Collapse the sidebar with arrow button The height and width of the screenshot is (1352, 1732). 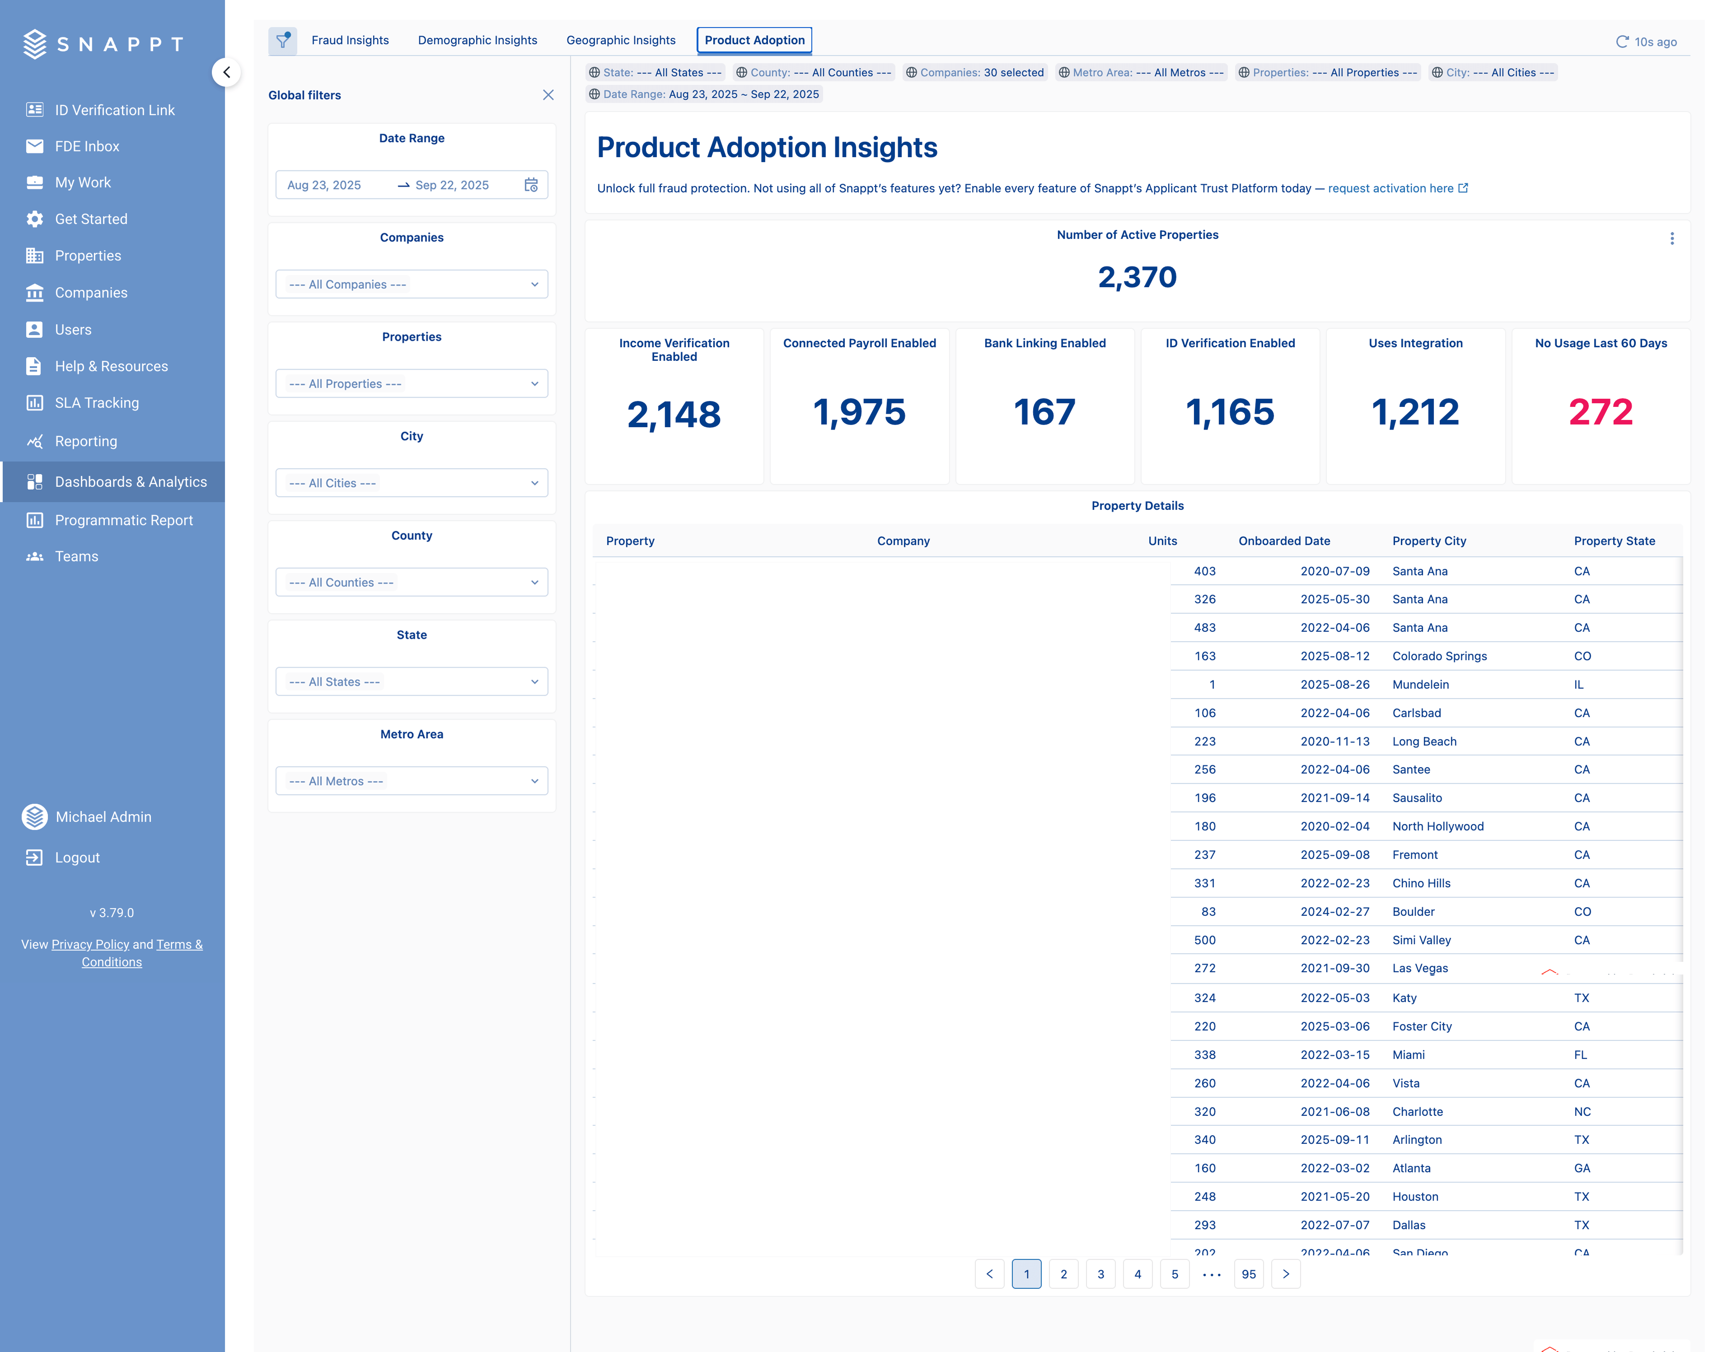pyautogui.click(x=227, y=72)
